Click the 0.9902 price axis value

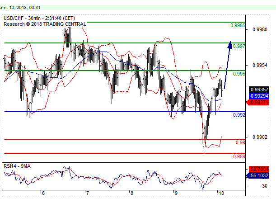(x=260, y=137)
